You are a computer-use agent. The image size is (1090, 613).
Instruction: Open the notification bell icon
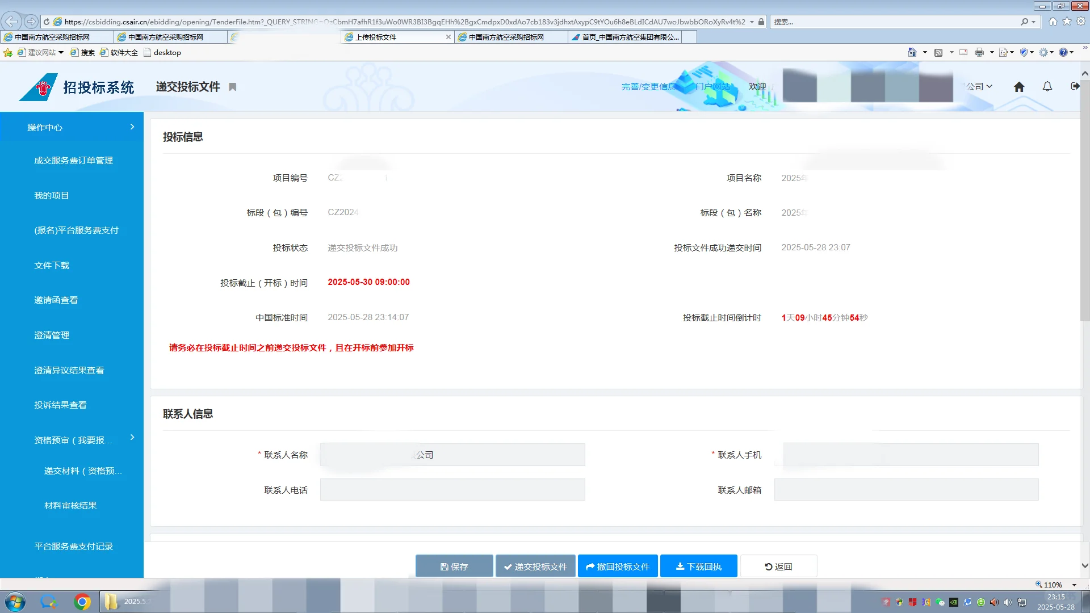[x=1047, y=87]
